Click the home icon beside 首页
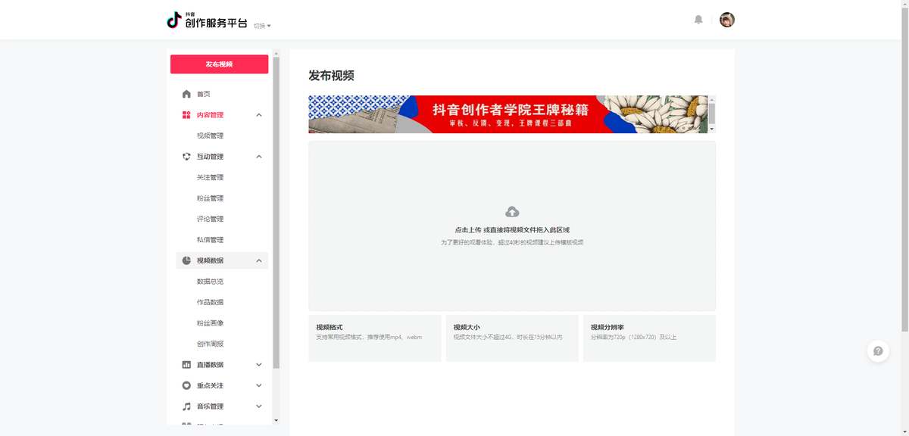 click(186, 94)
